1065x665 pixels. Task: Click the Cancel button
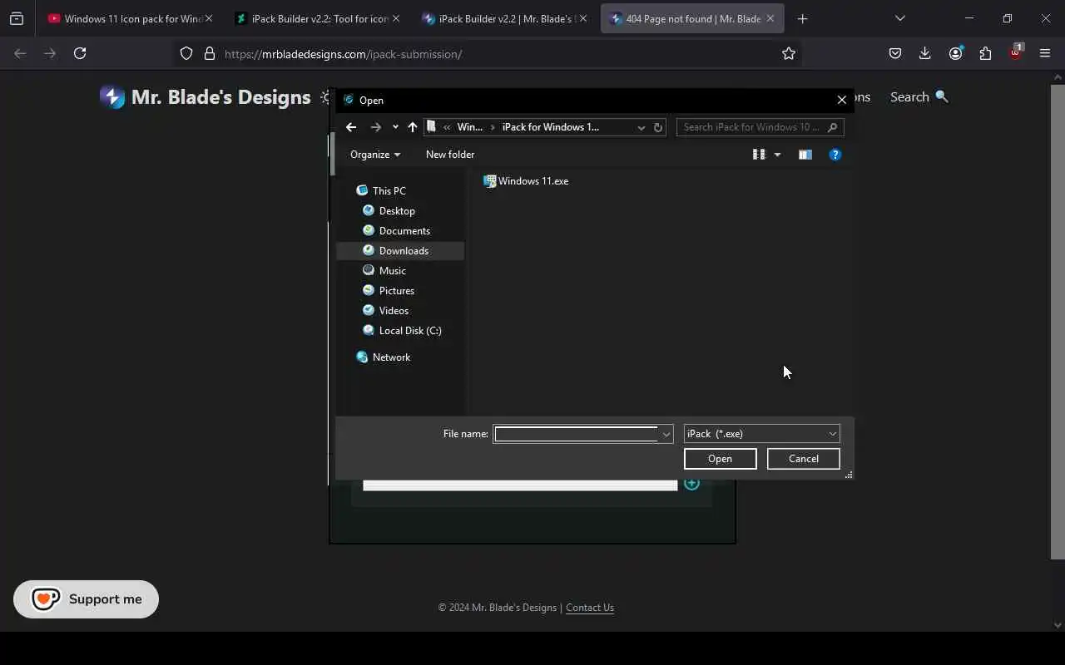pos(803,459)
